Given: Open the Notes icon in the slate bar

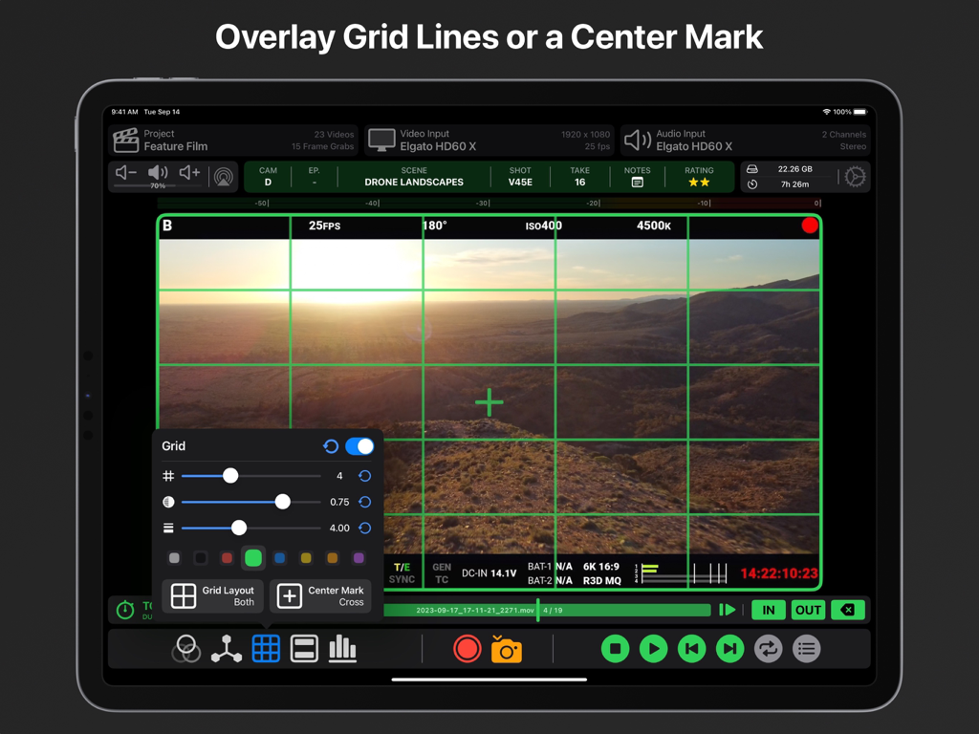Looking at the screenshot, I should point(637,182).
